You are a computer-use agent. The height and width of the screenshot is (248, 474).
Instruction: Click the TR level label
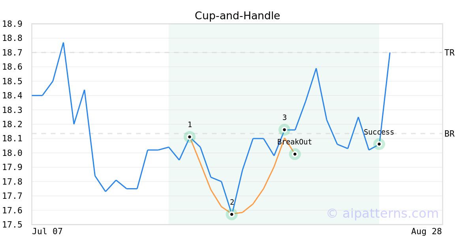coord(450,53)
